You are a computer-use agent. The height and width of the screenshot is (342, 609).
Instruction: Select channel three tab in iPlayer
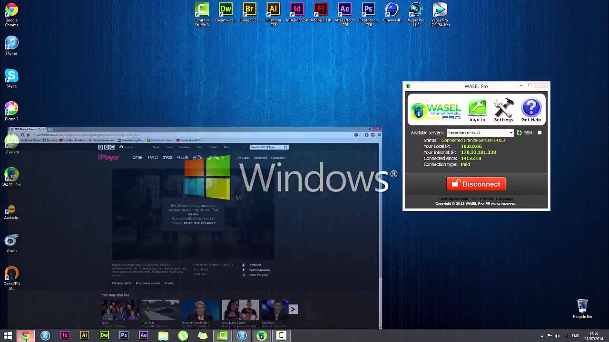(x=167, y=157)
